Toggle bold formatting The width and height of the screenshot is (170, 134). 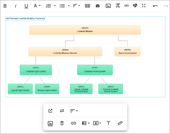click(x=5, y=6)
